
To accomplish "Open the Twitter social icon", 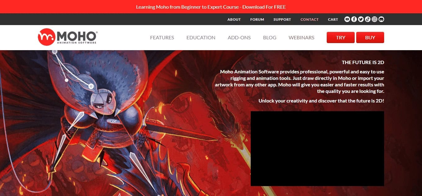I will (x=361, y=19).
